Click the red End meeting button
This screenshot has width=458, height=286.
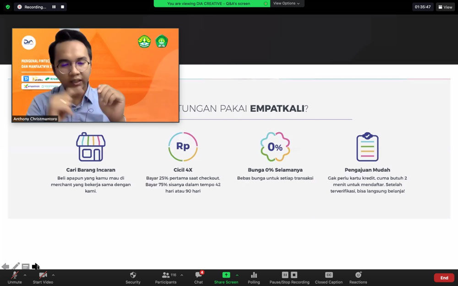pos(444,278)
